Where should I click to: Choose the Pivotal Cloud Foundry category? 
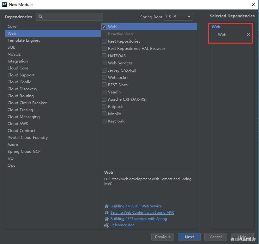point(53,138)
